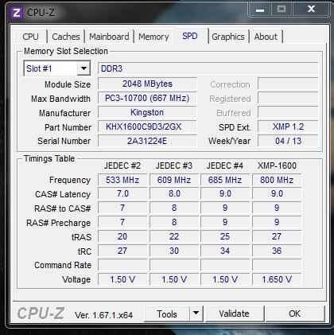The width and height of the screenshot is (334, 335).
Task: Click the XMP-1600 column header
Action: click(x=277, y=166)
